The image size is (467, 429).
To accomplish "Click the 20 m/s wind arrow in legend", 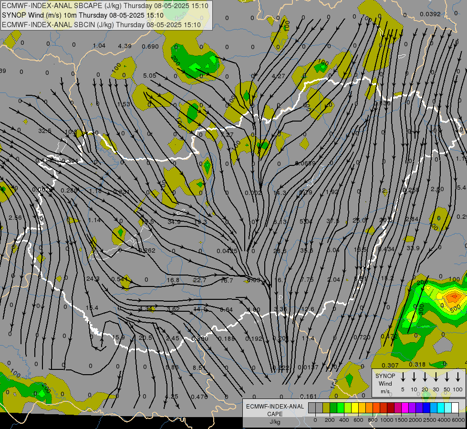I will [x=425, y=377].
